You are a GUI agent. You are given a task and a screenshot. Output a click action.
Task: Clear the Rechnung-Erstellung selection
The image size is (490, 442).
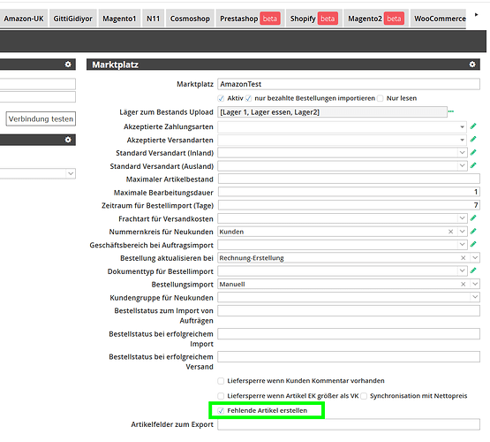click(464, 258)
